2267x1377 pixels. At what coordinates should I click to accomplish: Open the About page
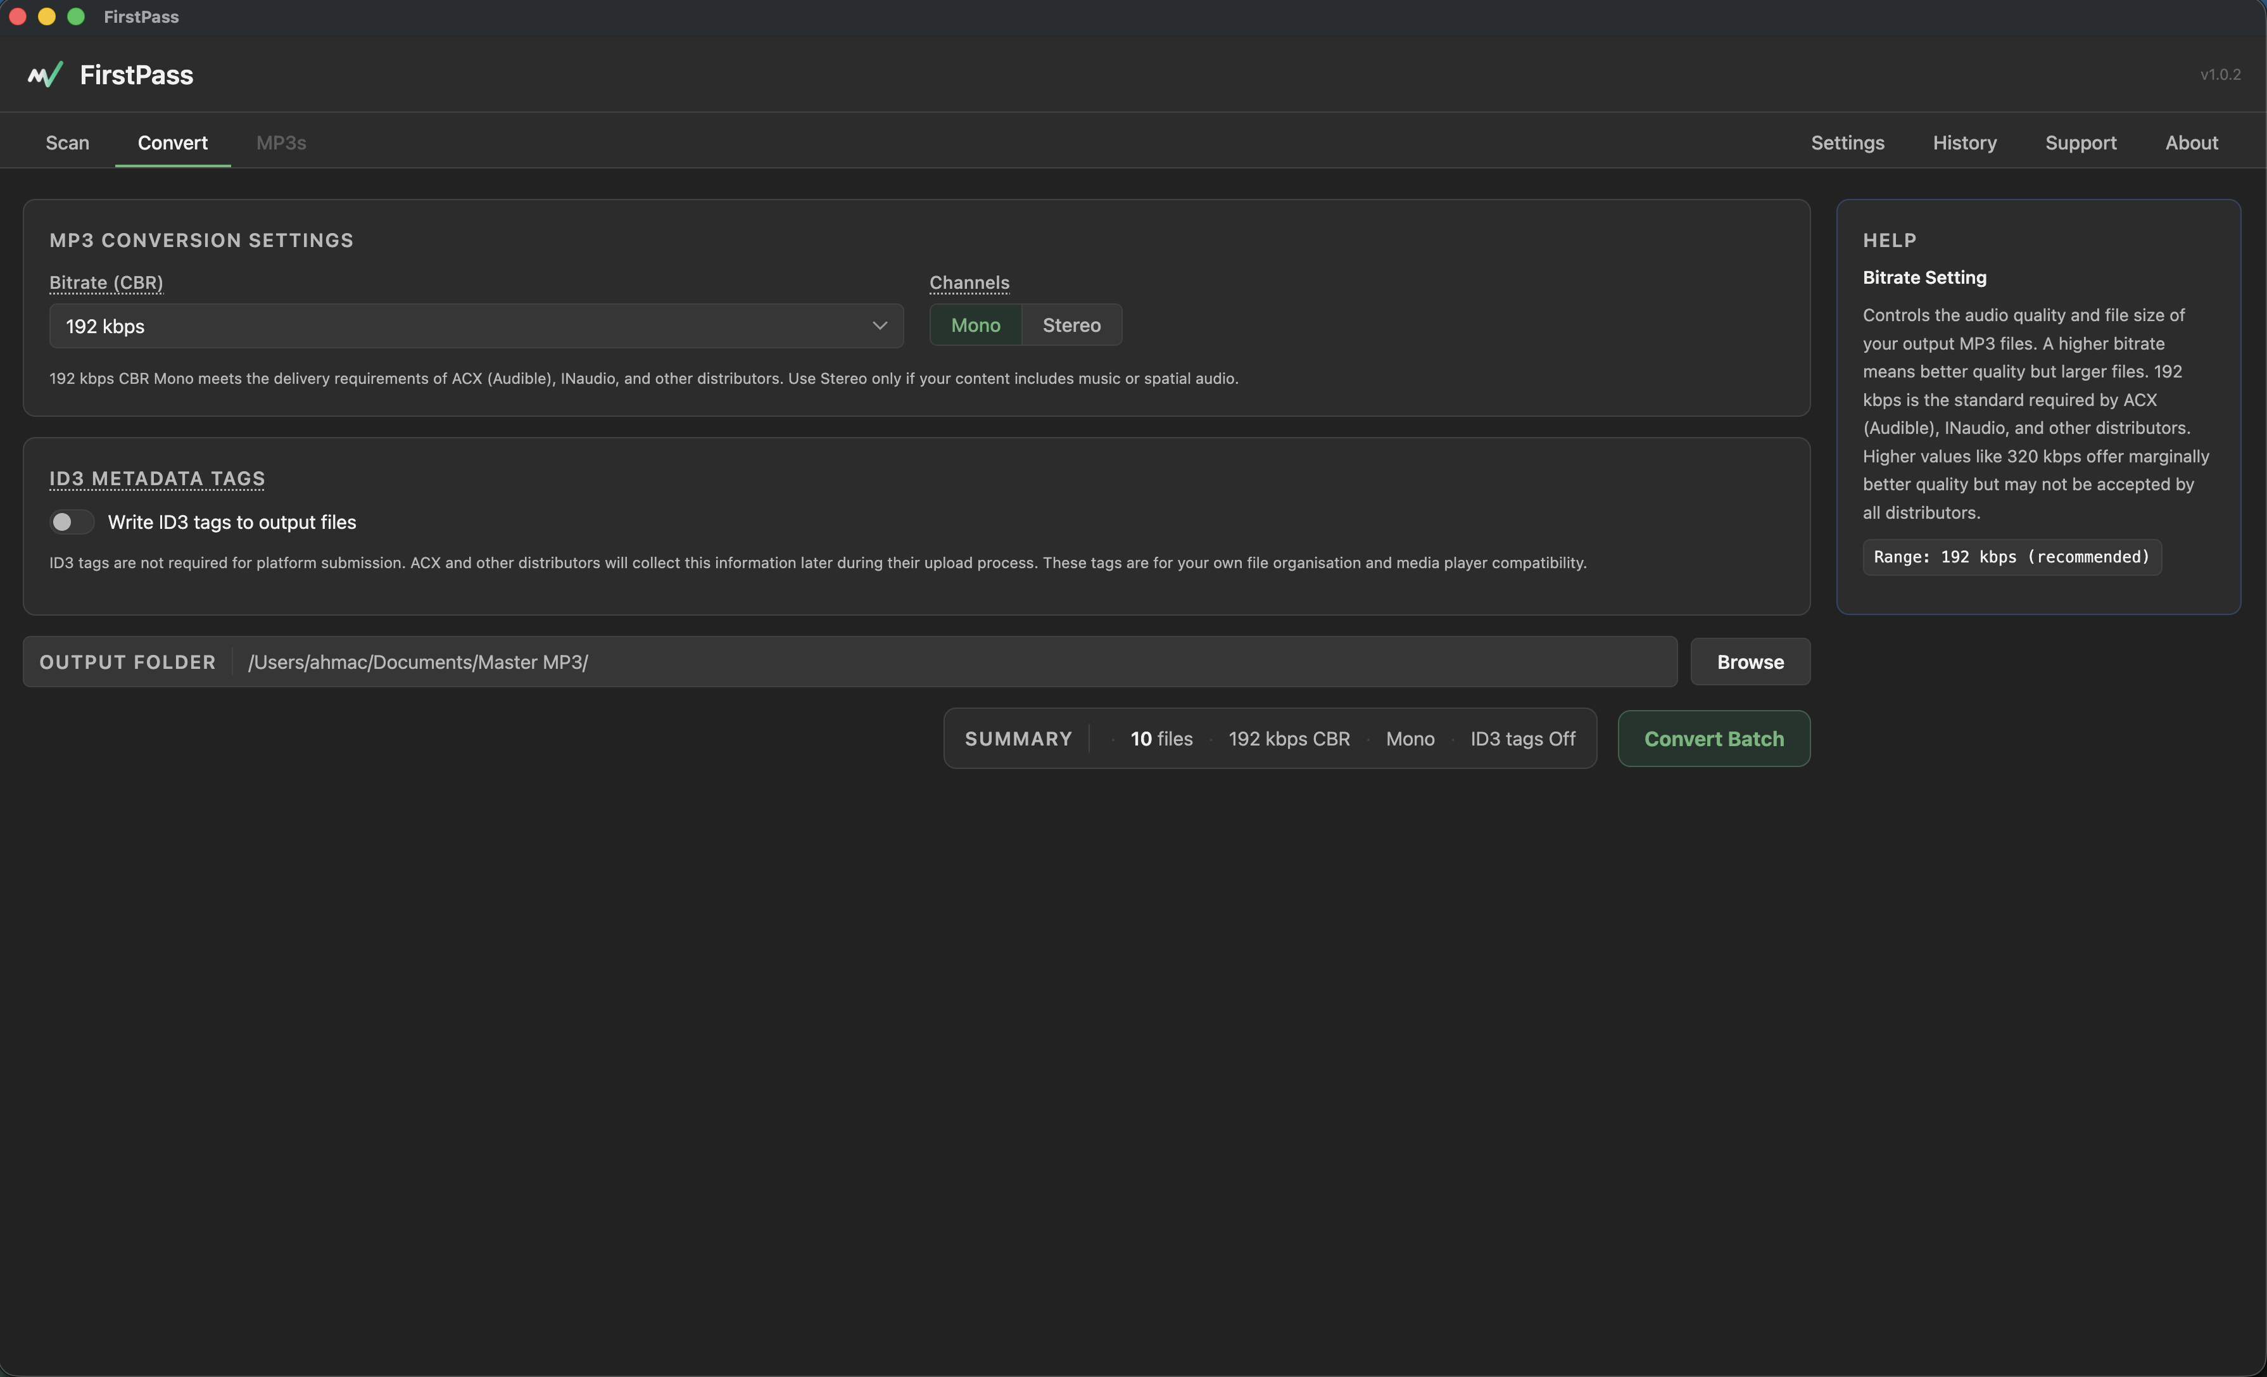(x=2190, y=143)
